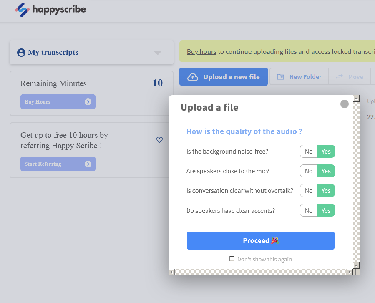The width and height of the screenshot is (375, 303).
Task: Open the Buy hours link in banner
Action: point(201,52)
